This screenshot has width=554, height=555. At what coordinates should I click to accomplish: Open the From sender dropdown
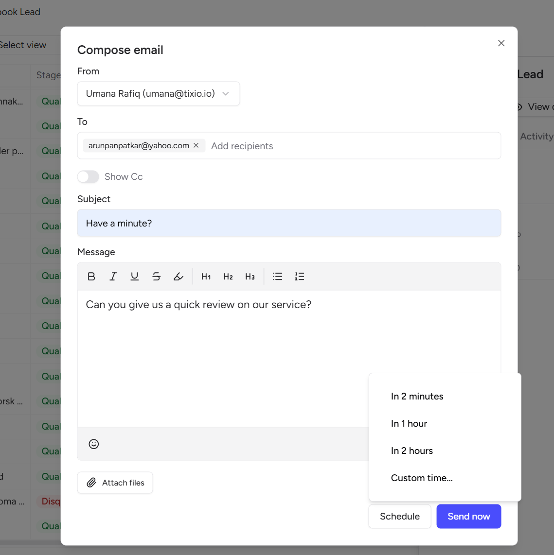159,93
